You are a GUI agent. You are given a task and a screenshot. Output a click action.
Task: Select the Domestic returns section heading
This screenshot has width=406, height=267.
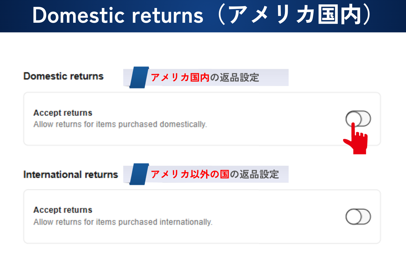[x=64, y=76]
